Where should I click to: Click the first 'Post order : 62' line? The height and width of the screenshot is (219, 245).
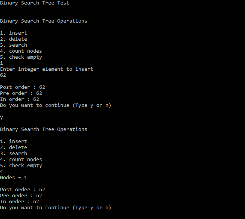pyautogui.click(x=23, y=87)
